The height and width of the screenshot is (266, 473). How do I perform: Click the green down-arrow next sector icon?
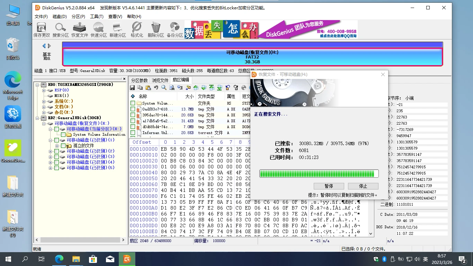coord(204,88)
